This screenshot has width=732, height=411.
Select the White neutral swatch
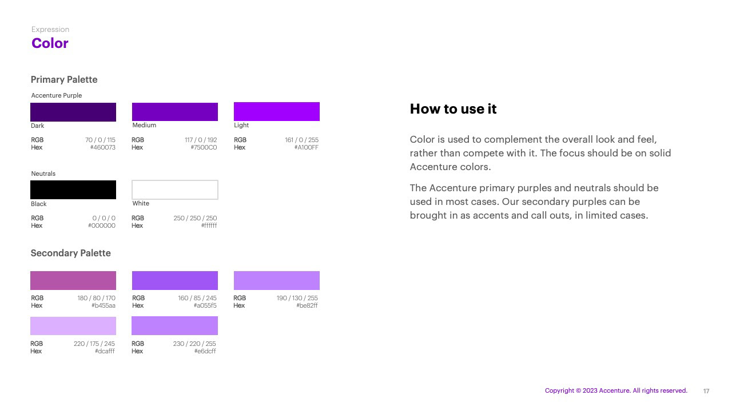point(175,190)
